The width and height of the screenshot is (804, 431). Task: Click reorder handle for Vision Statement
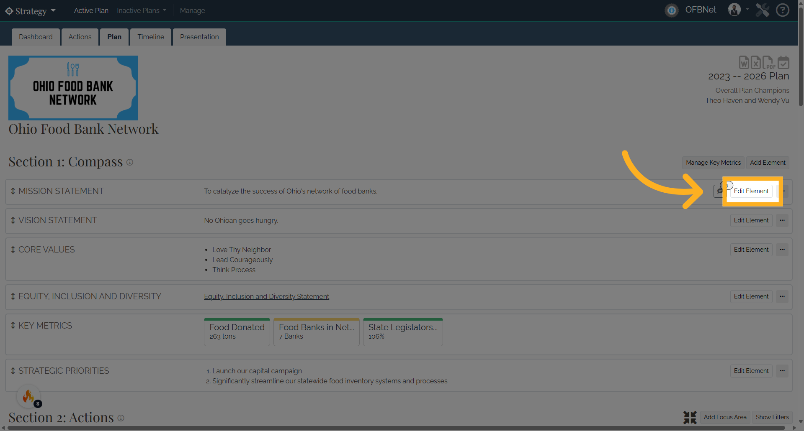[13, 220]
